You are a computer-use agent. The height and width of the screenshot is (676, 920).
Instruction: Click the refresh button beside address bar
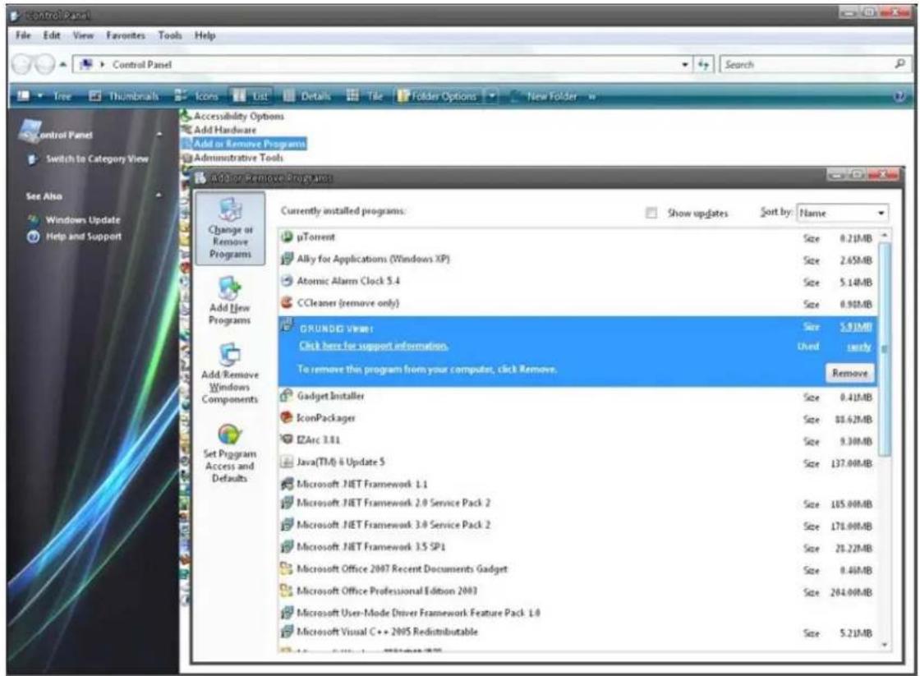(x=703, y=65)
